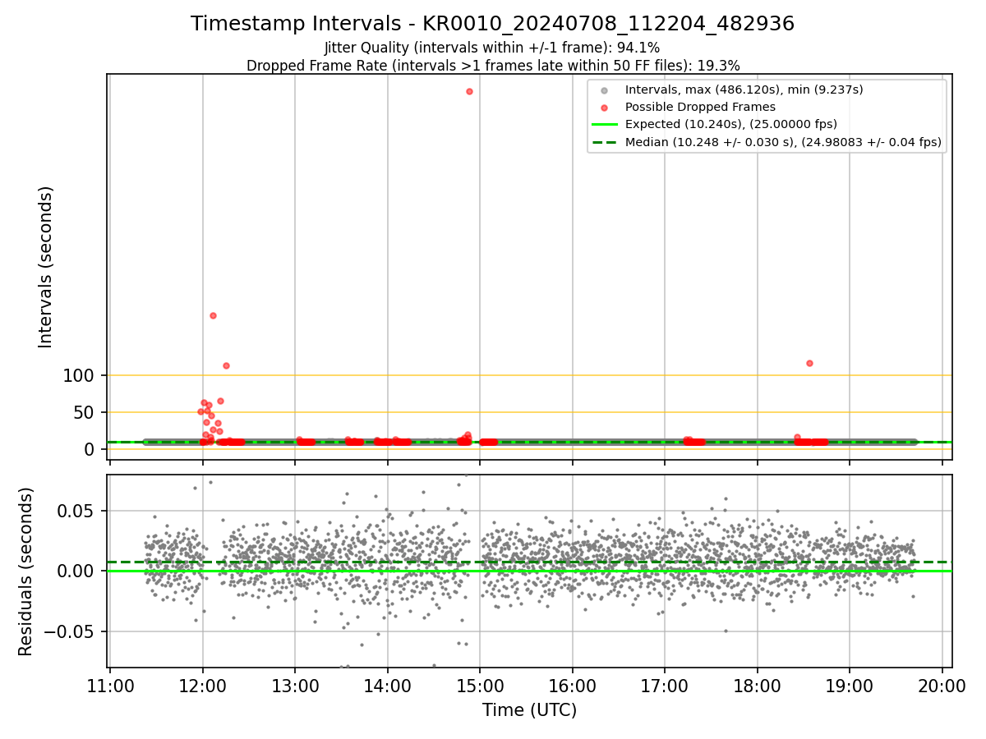The image size is (986, 739).
Task: Click the '13:00' time tick label
Action: point(295,686)
